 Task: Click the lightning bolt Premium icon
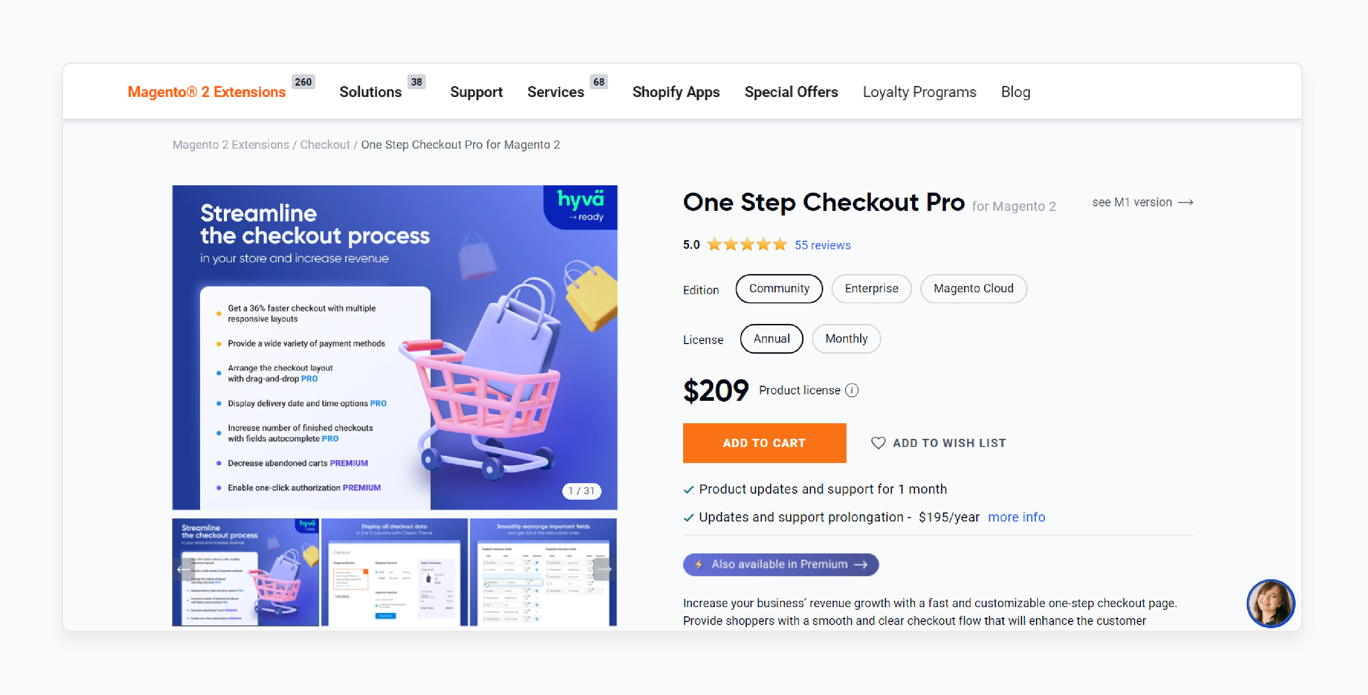coord(700,565)
